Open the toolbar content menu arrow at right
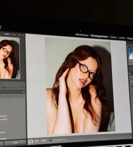133x147 pixels. tap(130, 136)
